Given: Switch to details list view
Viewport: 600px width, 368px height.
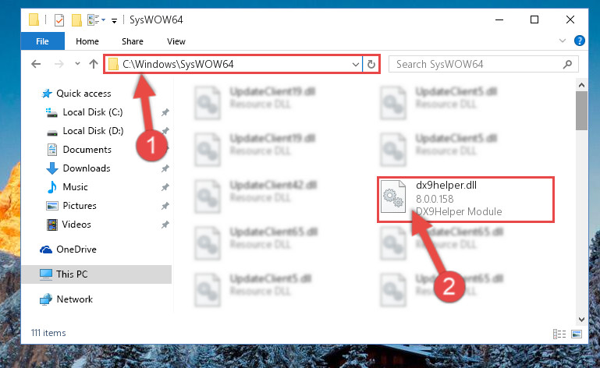Looking at the screenshot, I should [x=559, y=334].
